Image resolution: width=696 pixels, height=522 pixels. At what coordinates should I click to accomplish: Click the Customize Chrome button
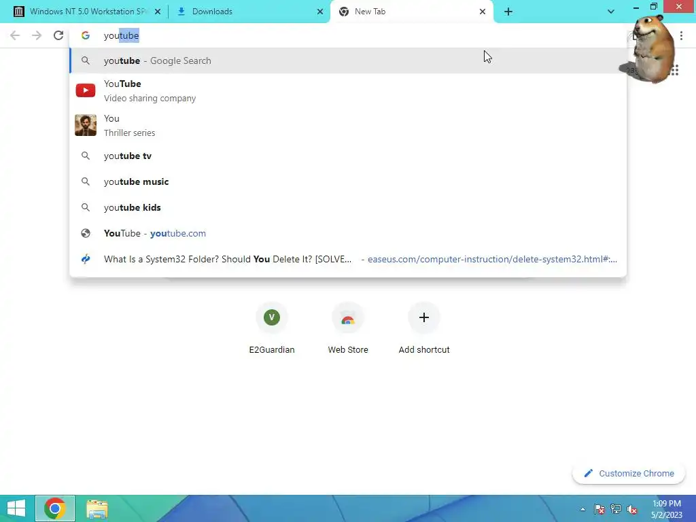click(629, 473)
